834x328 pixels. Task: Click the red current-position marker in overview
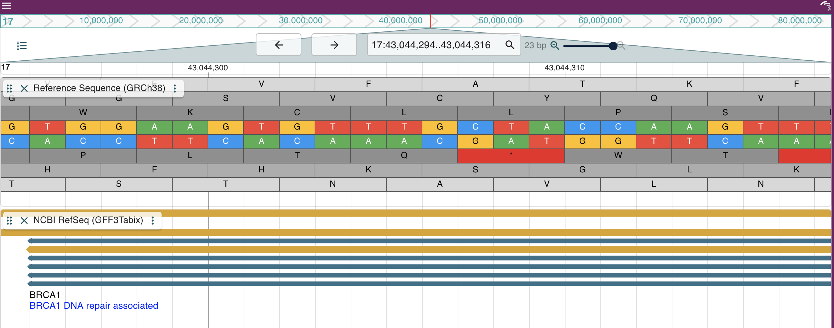(x=431, y=21)
